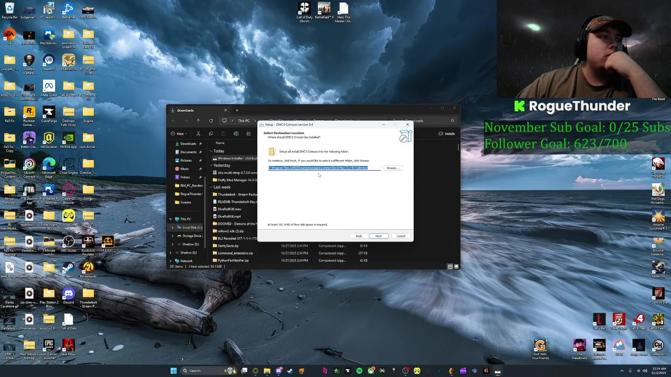Click the Spotify icon on the taskbar
This screenshot has height=377, width=671.
pos(359,371)
